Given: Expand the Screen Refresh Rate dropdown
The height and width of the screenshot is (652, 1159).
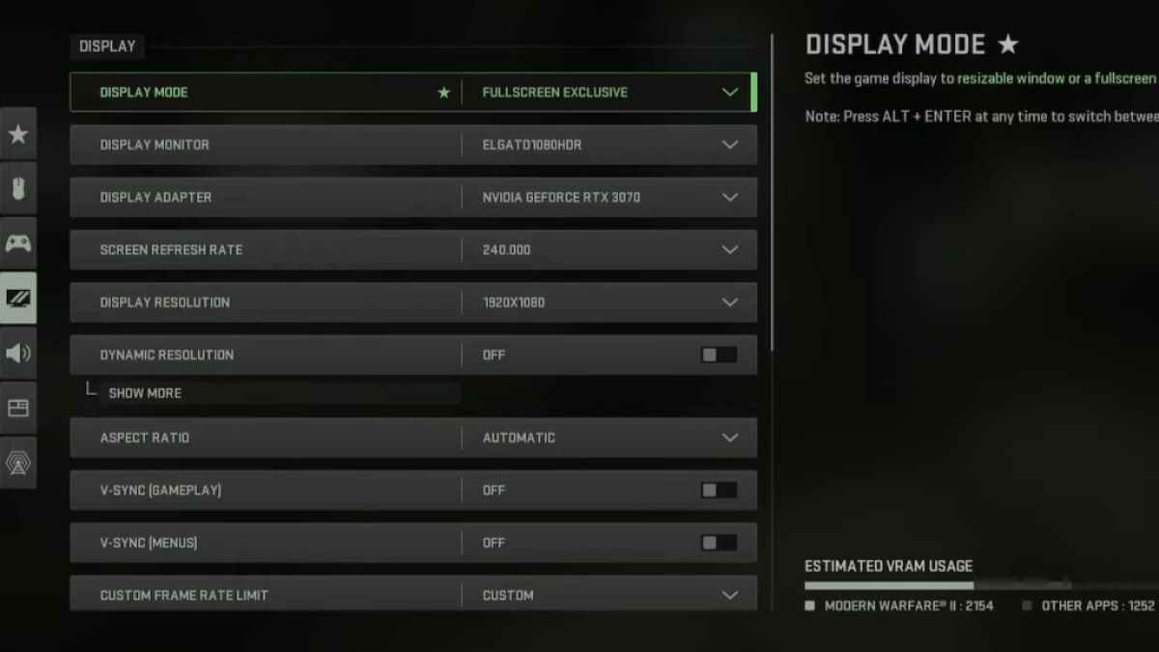Looking at the screenshot, I should [413, 249].
